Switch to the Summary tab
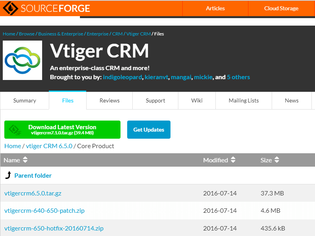315x236 pixels. click(x=24, y=100)
